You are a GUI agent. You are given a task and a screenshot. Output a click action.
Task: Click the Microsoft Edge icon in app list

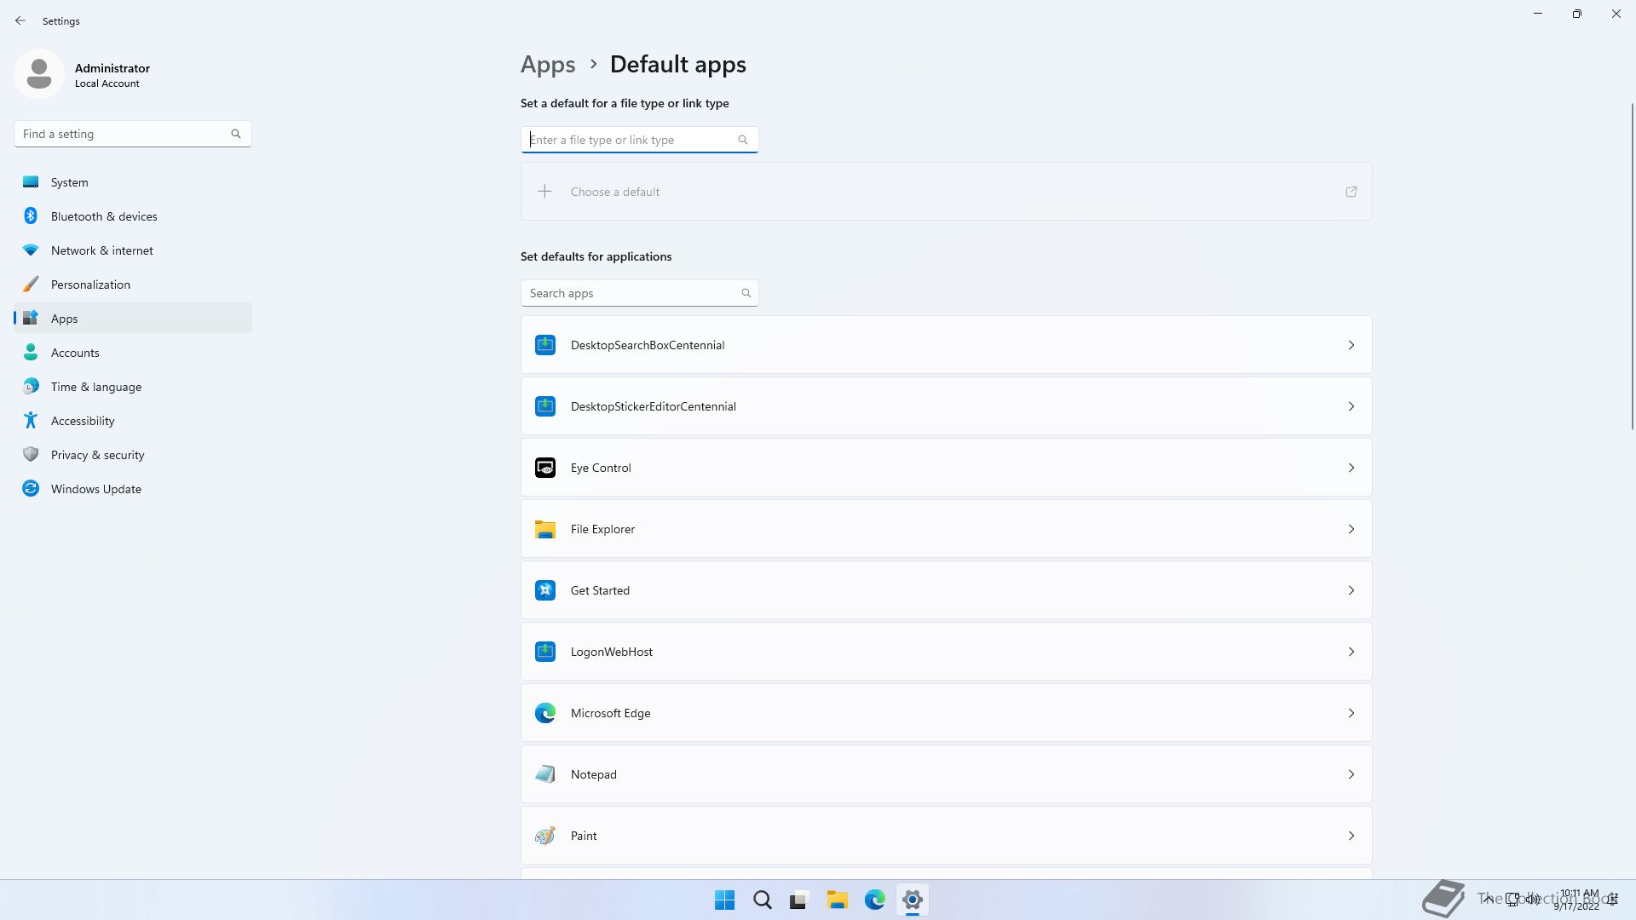pos(545,713)
